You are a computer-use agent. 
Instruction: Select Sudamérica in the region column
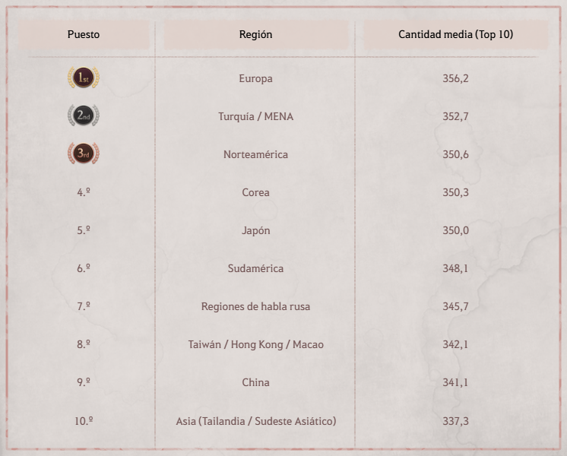coord(255,268)
